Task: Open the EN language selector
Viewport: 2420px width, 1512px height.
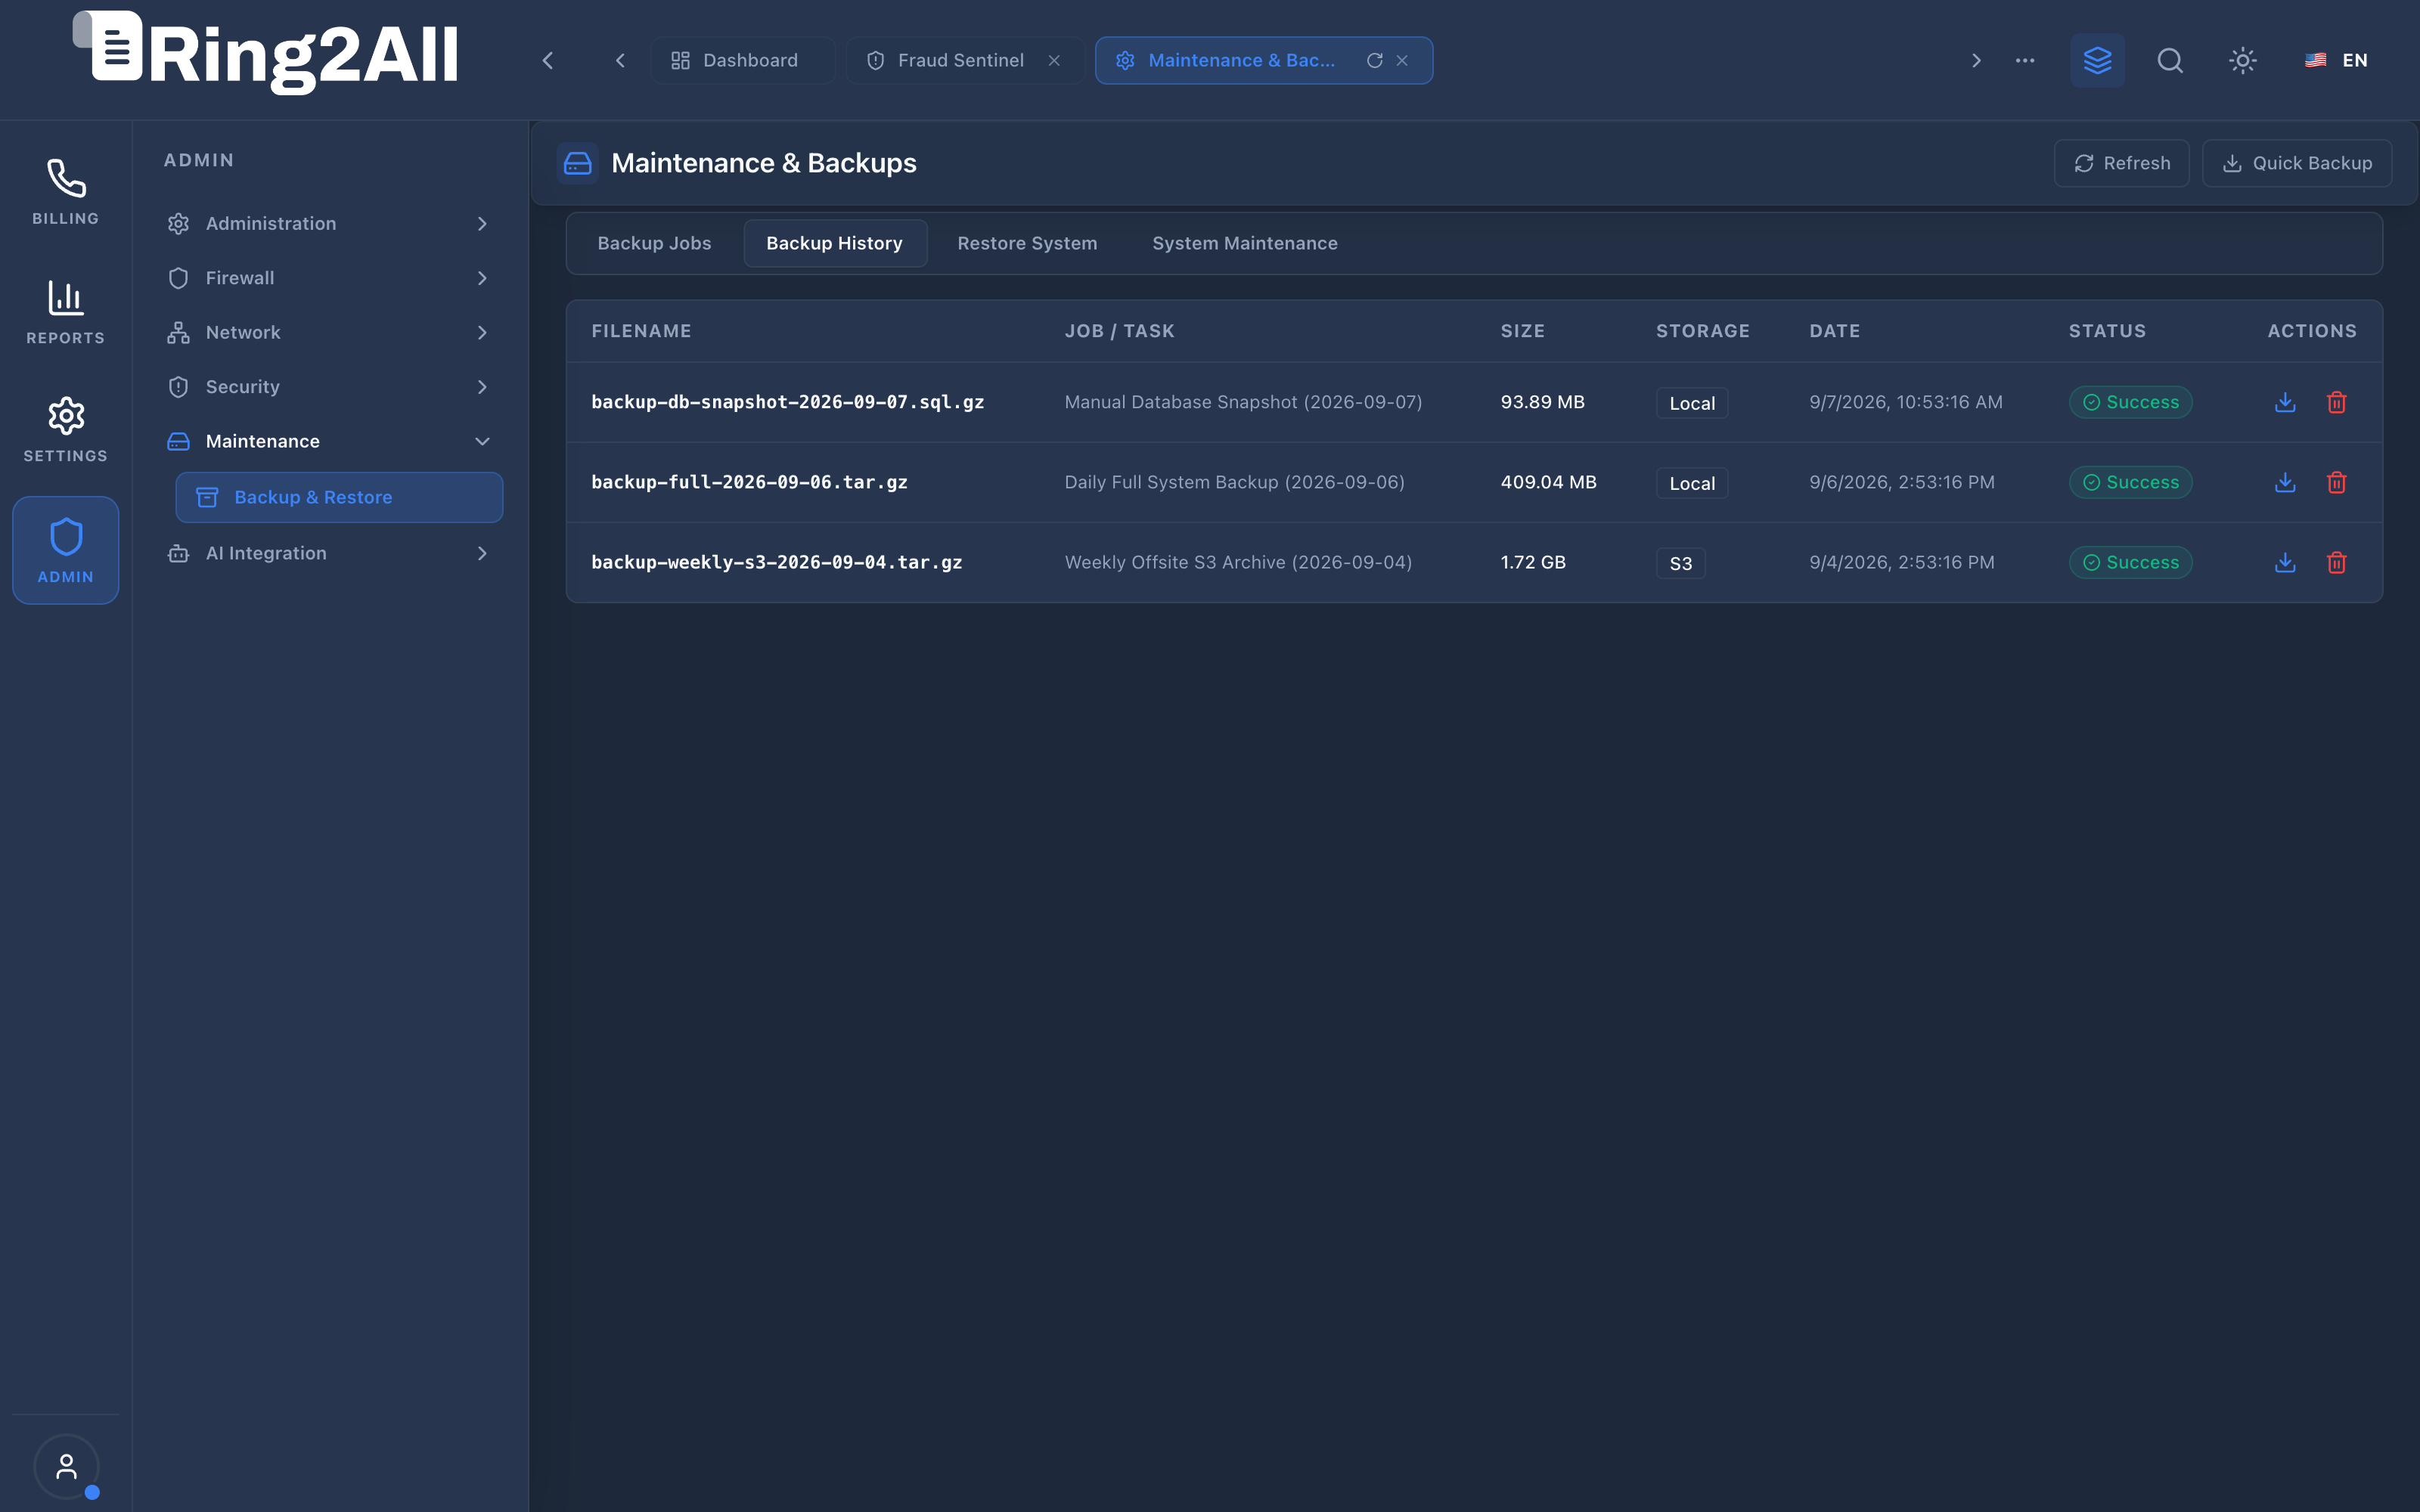Action: pyautogui.click(x=2337, y=60)
